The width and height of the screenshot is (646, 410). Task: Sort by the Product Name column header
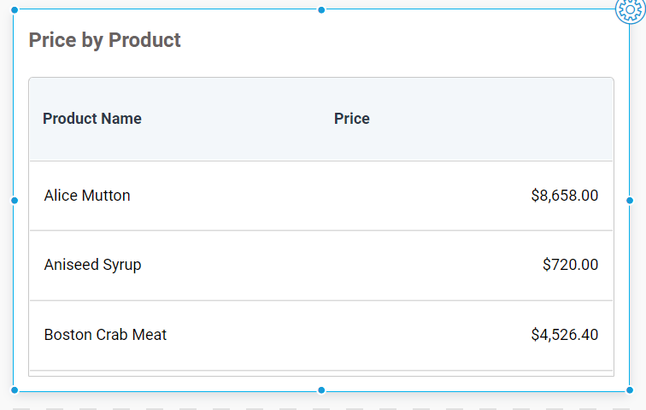(x=92, y=119)
